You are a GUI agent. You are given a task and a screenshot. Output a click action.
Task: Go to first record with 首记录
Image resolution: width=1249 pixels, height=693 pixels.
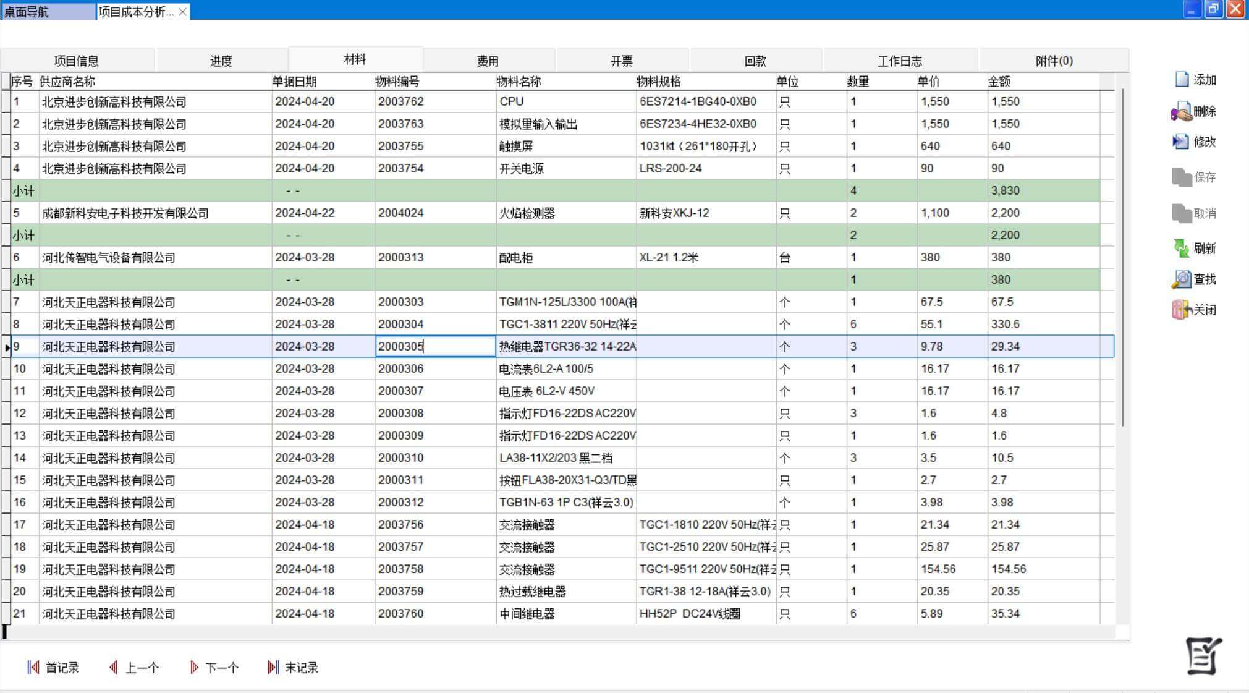(x=53, y=668)
